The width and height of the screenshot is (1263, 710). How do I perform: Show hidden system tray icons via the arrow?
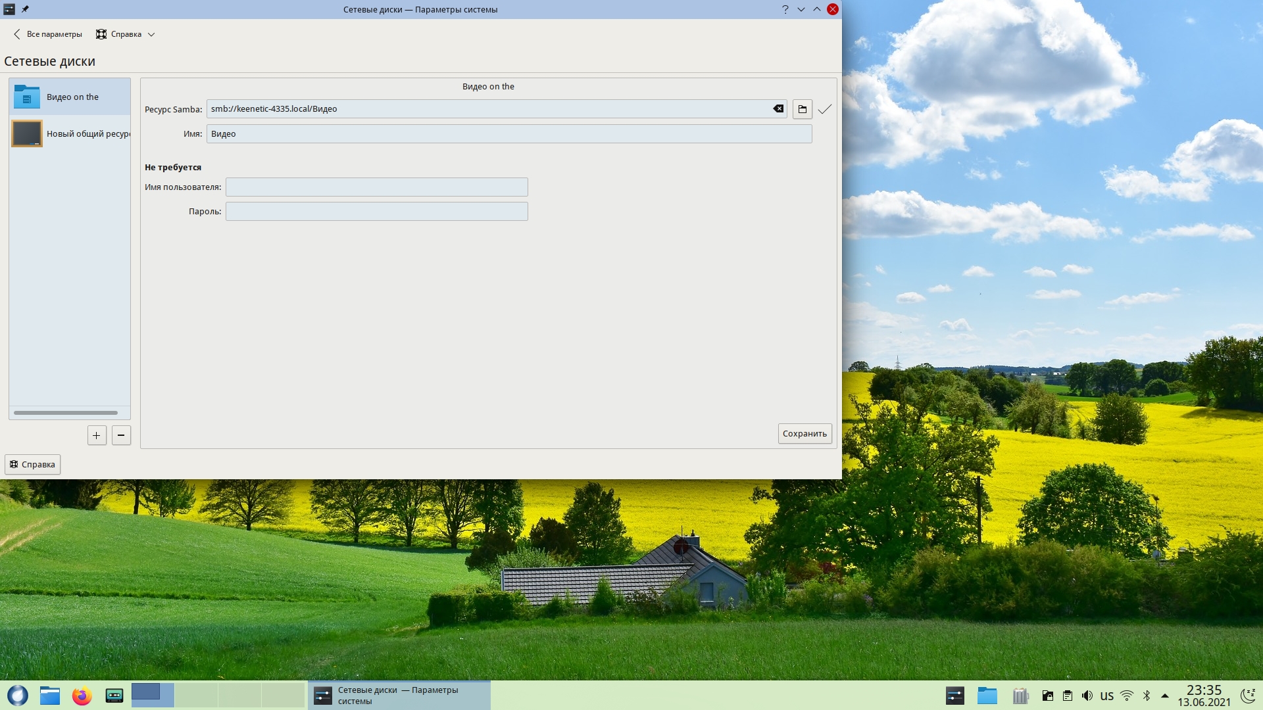1165,696
